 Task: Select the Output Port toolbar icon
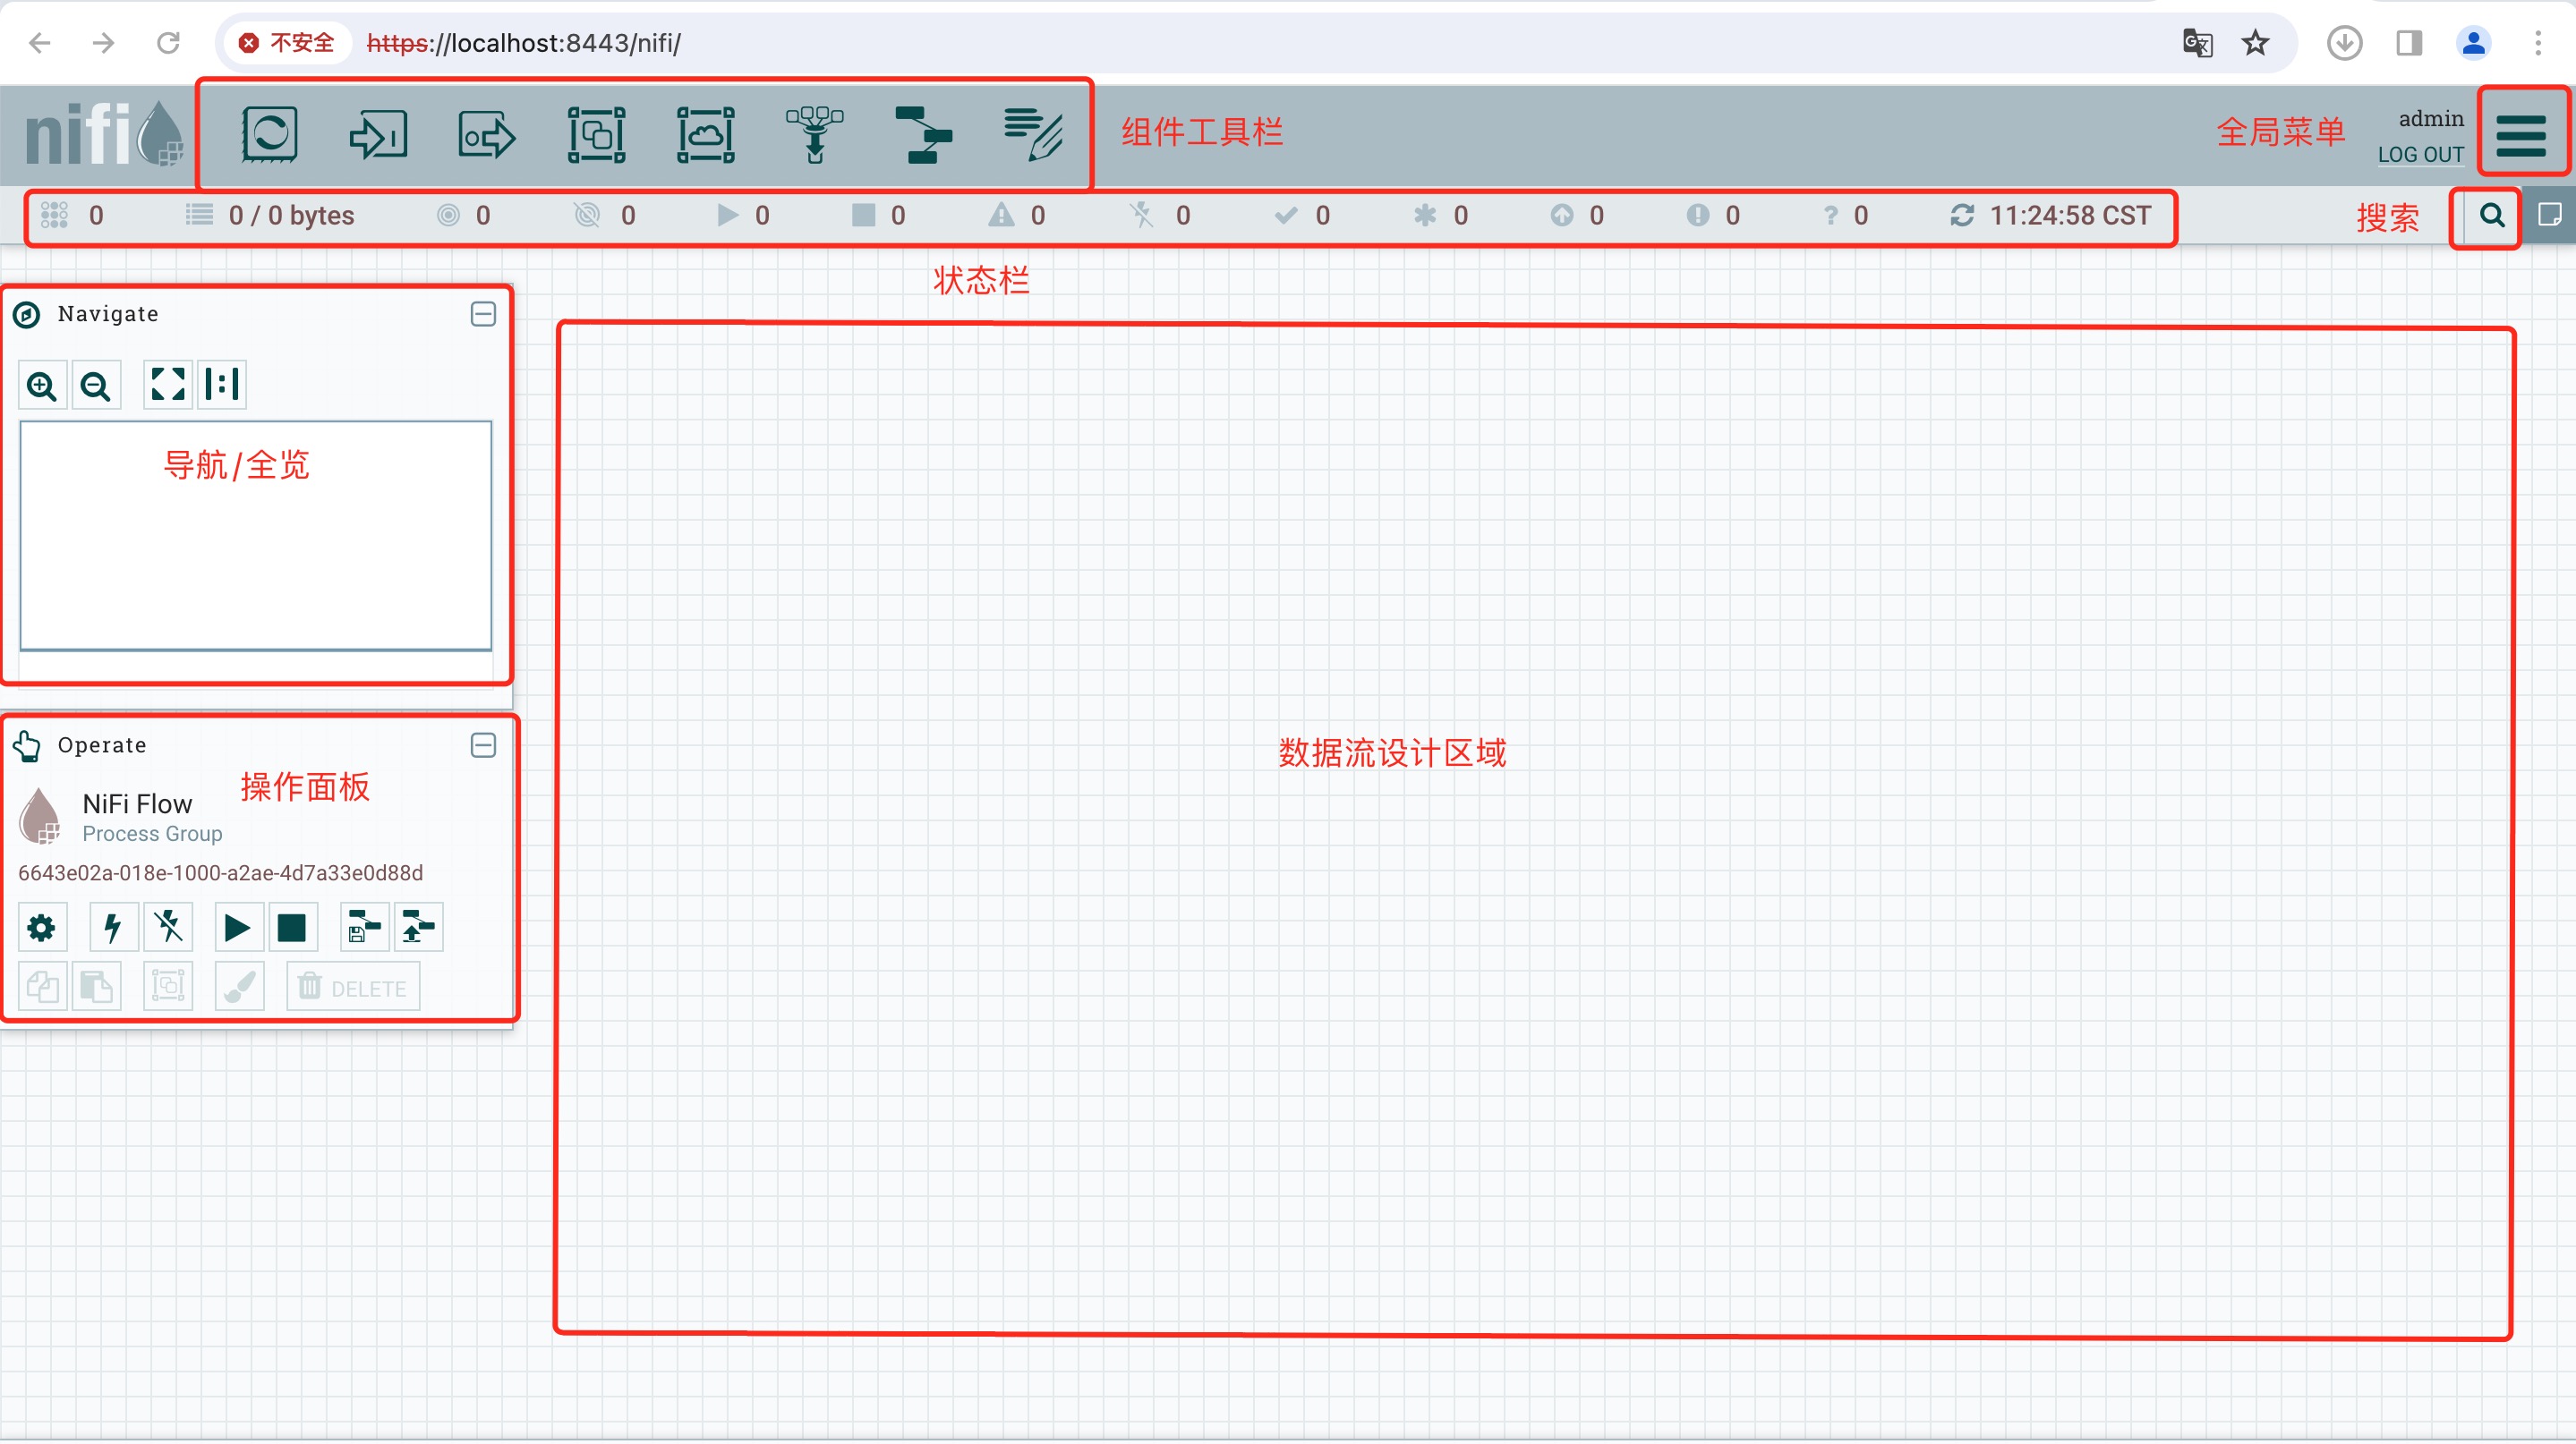[487, 135]
